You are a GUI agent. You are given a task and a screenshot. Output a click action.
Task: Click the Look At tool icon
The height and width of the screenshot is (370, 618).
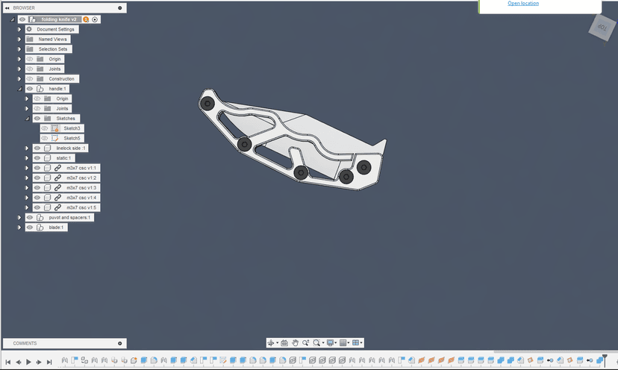284,342
